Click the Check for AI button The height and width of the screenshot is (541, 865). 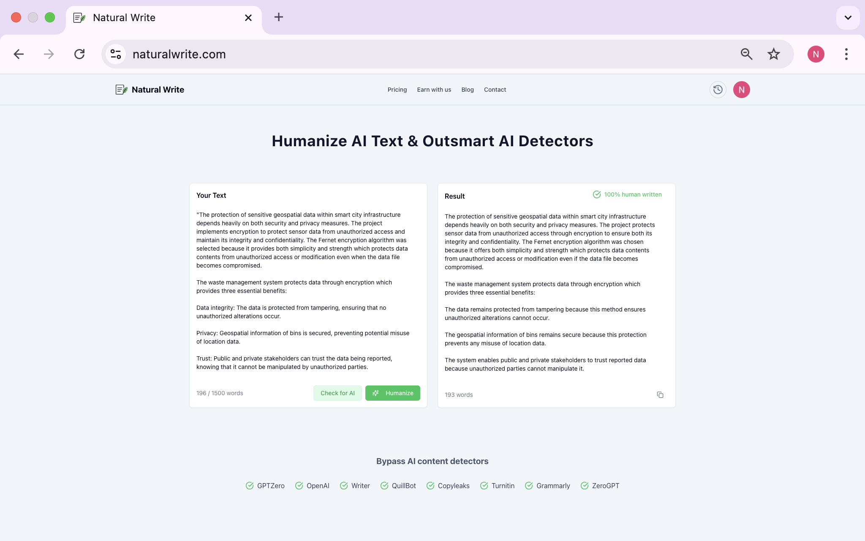click(x=337, y=393)
